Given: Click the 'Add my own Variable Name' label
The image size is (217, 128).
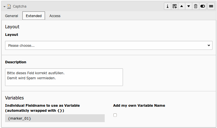Looking at the screenshot, I should click(139, 106).
